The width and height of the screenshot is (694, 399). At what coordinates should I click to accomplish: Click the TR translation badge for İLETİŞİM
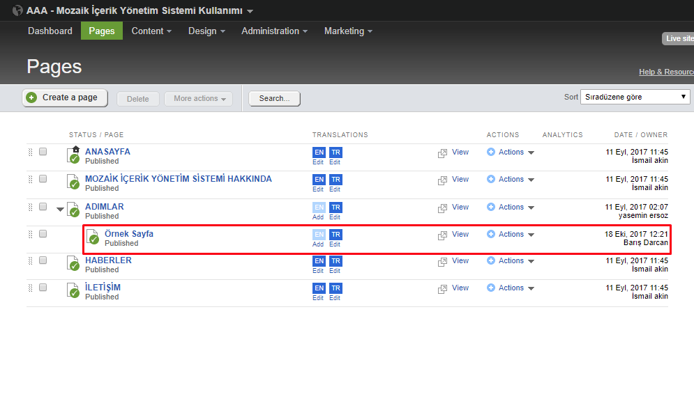[336, 288]
